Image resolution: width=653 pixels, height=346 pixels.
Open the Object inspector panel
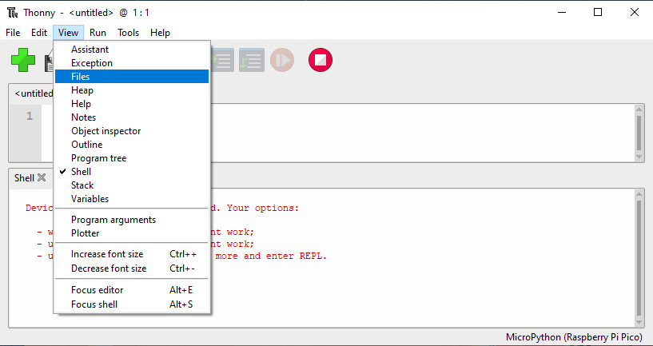106,131
